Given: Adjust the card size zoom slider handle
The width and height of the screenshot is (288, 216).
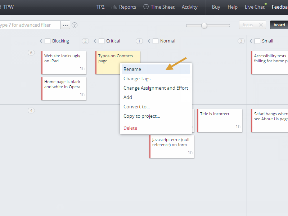Looking at the screenshot, I should click(204, 26).
